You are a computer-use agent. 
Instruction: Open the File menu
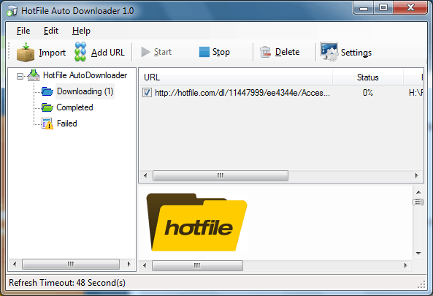click(23, 31)
